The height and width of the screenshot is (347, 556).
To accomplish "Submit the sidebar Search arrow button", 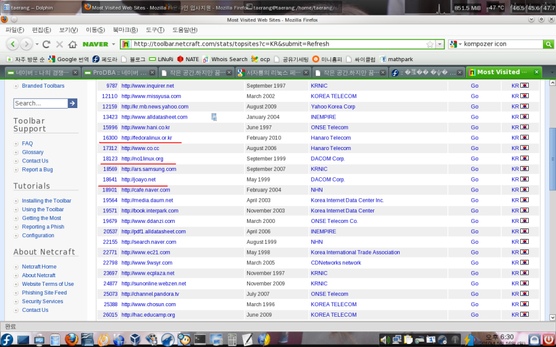I will [72, 103].
